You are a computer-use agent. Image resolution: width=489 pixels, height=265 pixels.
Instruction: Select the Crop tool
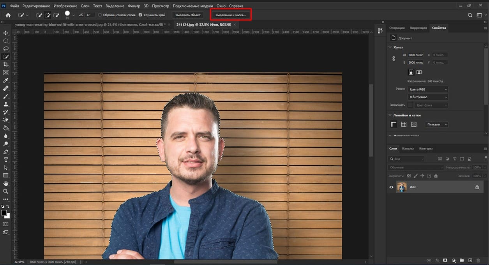tap(6, 65)
